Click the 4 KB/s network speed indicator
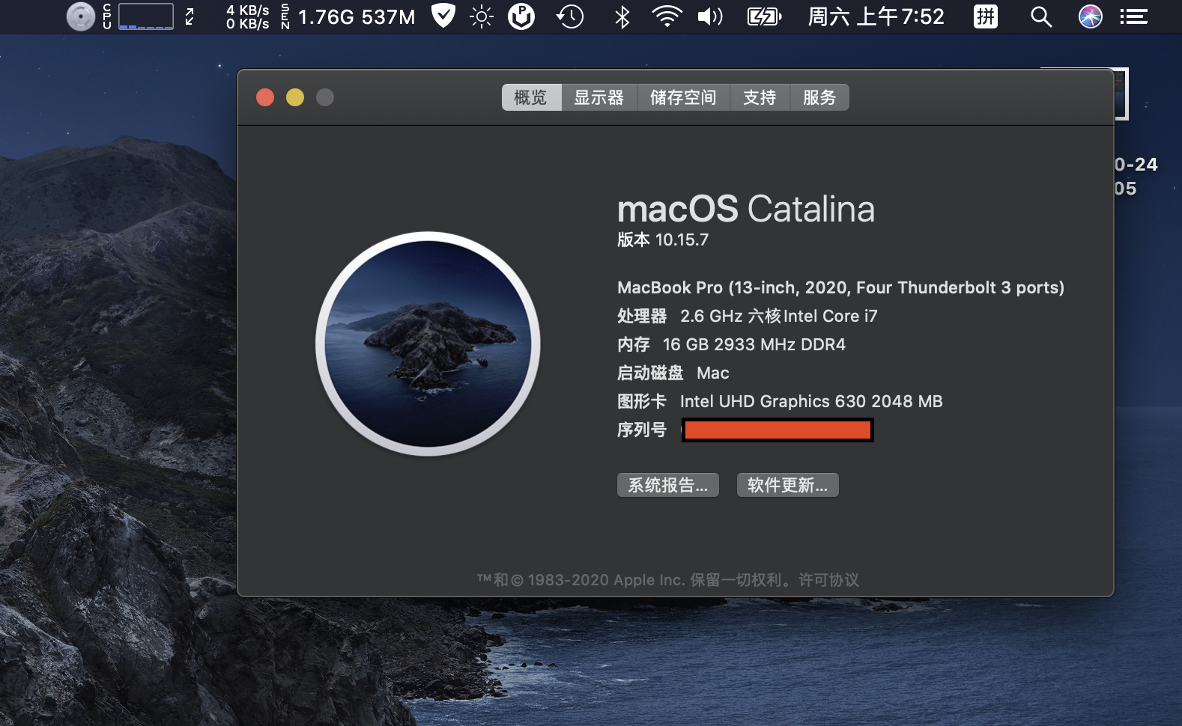The width and height of the screenshot is (1182, 726). pyautogui.click(x=248, y=16)
